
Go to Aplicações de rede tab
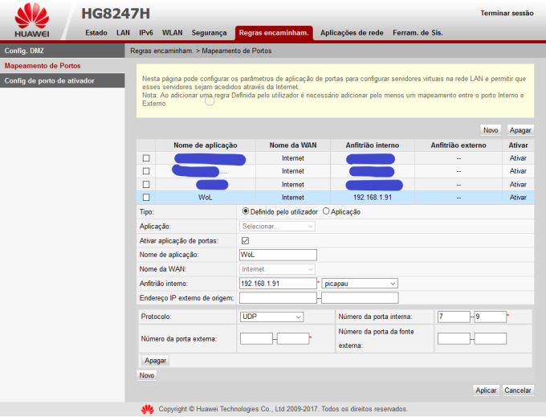[352, 33]
